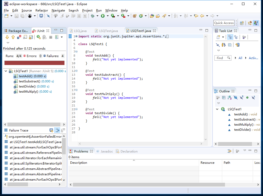
Task: Open the Navigate menu
Action: (58, 10)
